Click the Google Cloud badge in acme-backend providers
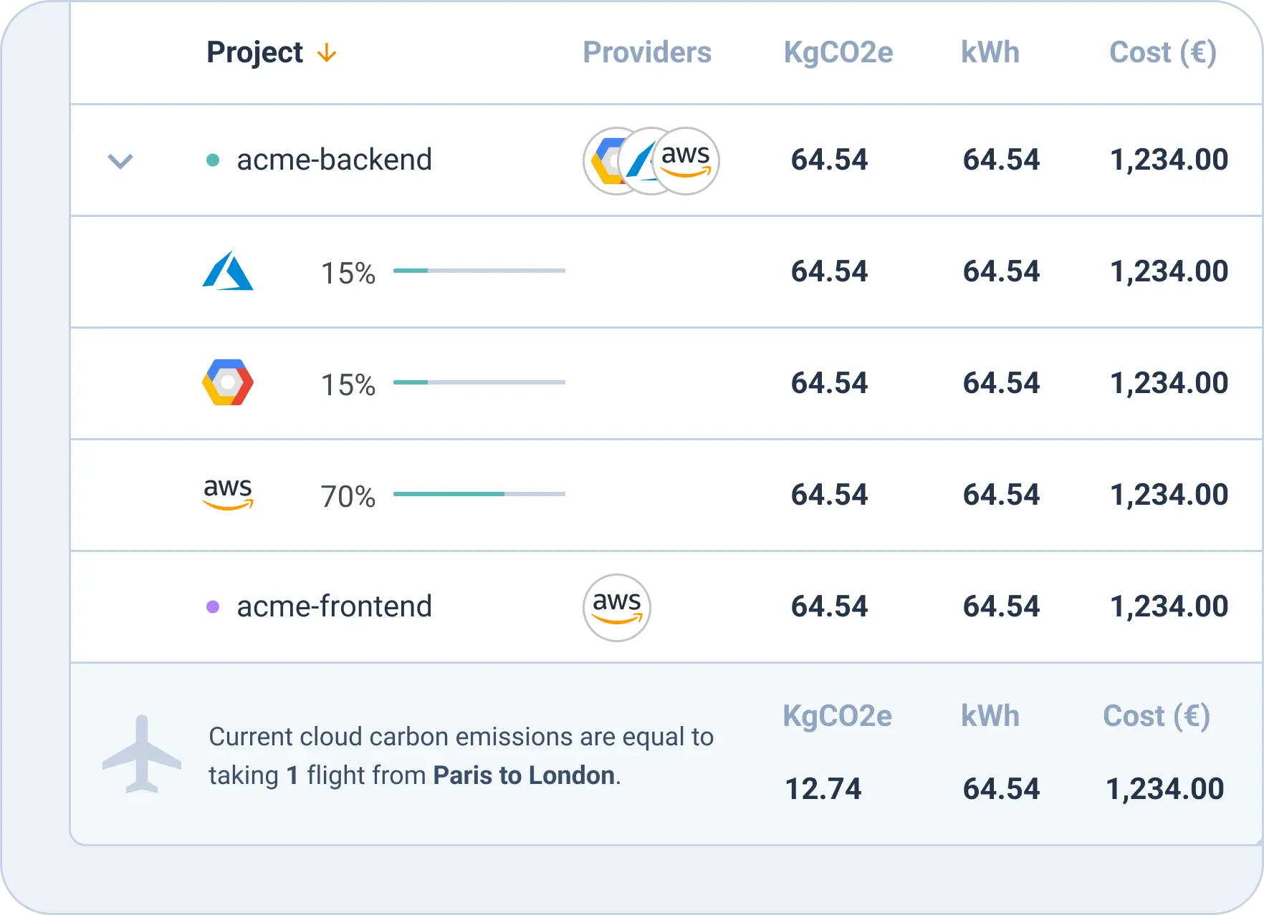This screenshot has width=1264, height=915. (600, 162)
